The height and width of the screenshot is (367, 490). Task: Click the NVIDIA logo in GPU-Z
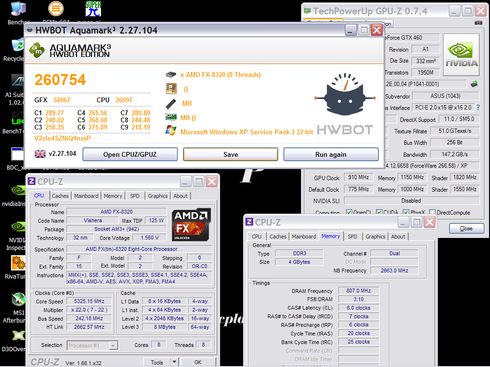pyautogui.click(x=461, y=54)
